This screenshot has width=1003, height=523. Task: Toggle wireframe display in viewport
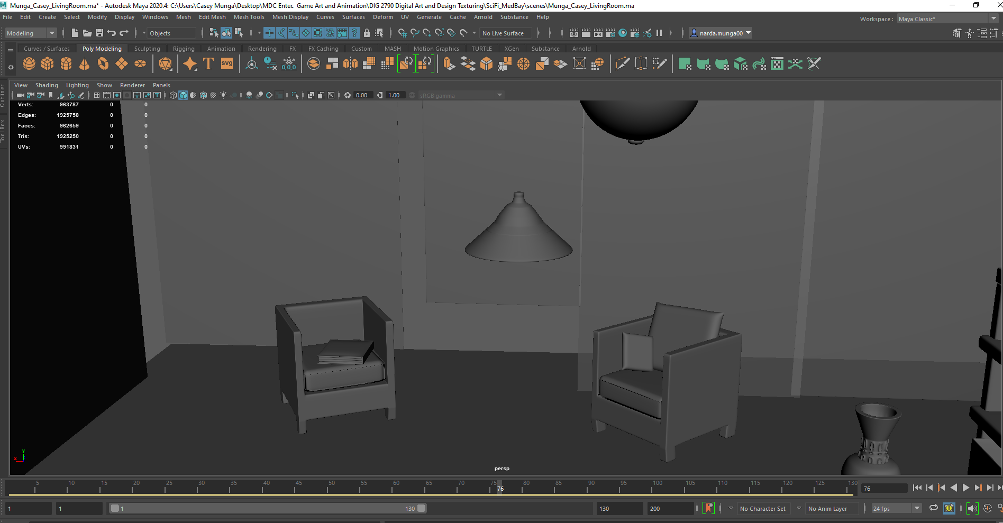[x=173, y=95]
